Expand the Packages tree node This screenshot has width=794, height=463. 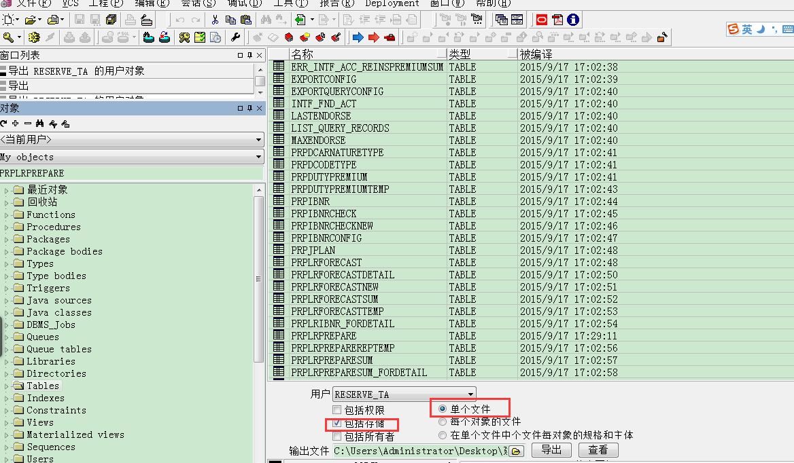click(7, 240)
